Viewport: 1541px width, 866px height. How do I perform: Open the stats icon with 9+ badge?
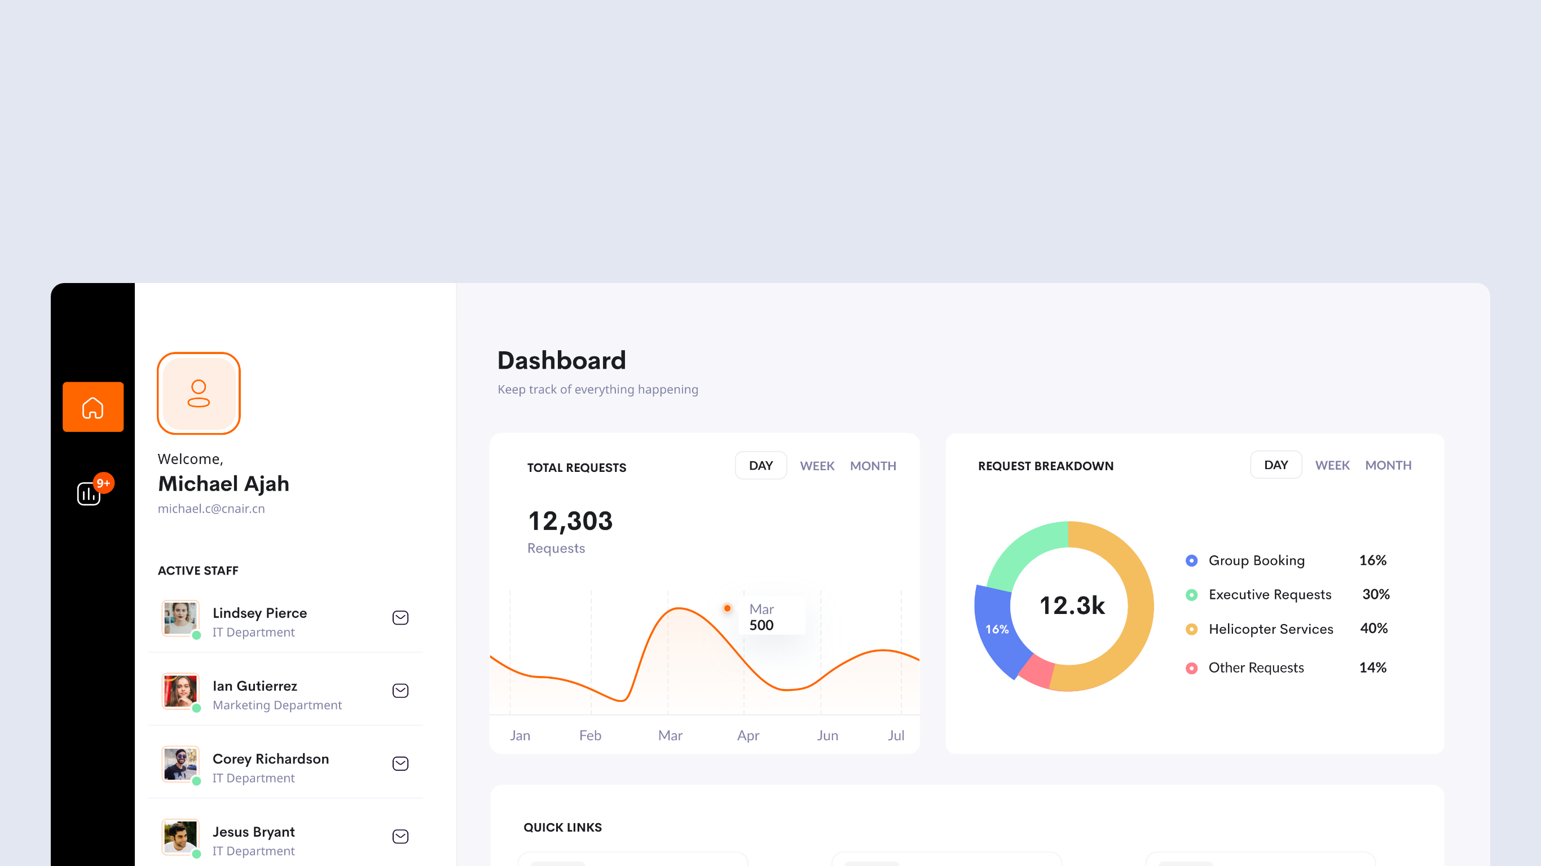[89, 493]
